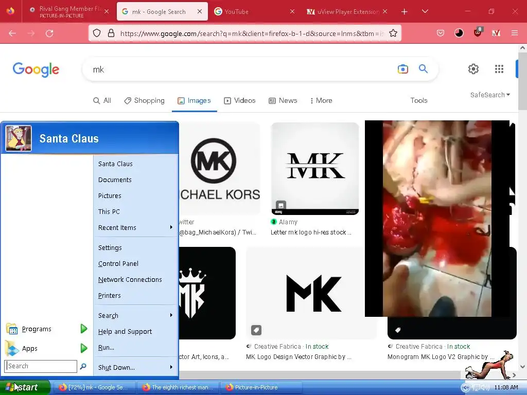Image resolution: width=527 pixels, height=395 pixels.
Task: Open the Run... dialog entry
Action: coord(135,348)
